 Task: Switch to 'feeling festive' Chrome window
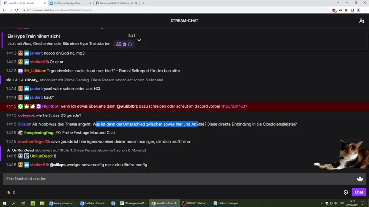click(62, 203)
